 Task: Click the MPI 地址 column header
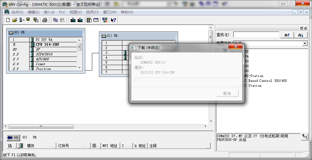[110, 146]
